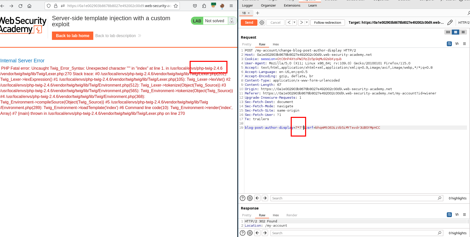Open the Firefox home page

tap(30, 6)
